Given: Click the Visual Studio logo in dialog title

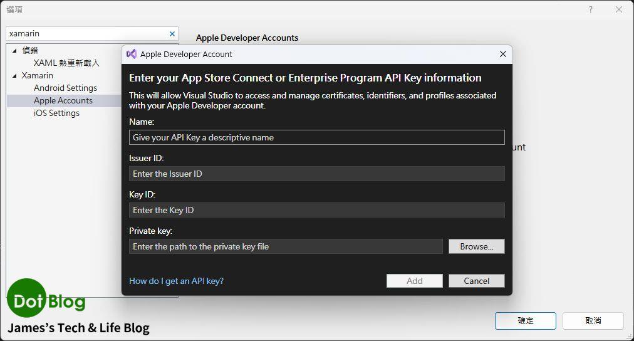Looking at the screenshot, I should pos(132,55).
